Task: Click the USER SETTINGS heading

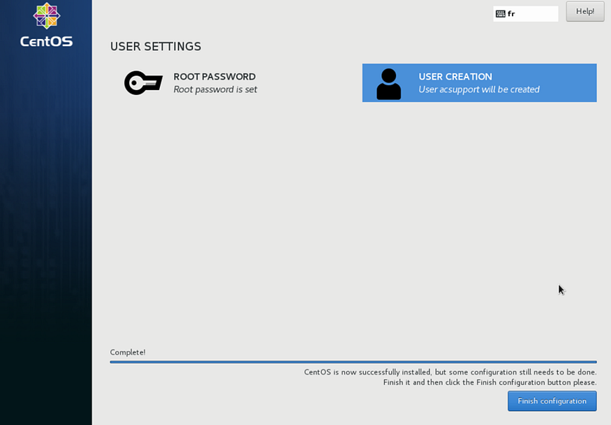Action: [x=156, y=46]
